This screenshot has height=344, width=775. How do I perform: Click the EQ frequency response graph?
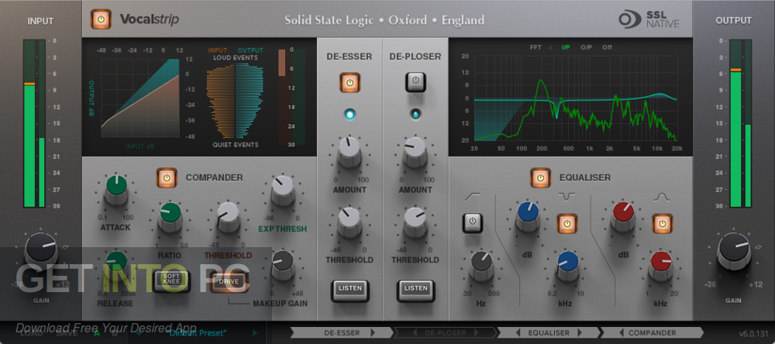coord(575,98)
